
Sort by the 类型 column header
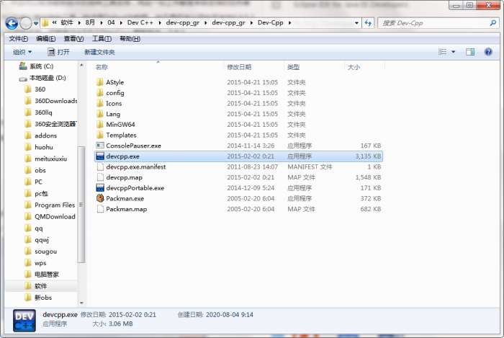[294, 67]
